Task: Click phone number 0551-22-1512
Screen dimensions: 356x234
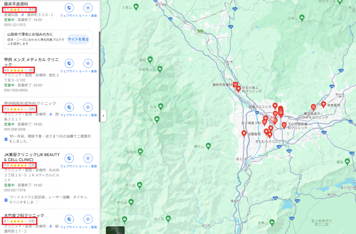Action: click(x=15, y=25)
